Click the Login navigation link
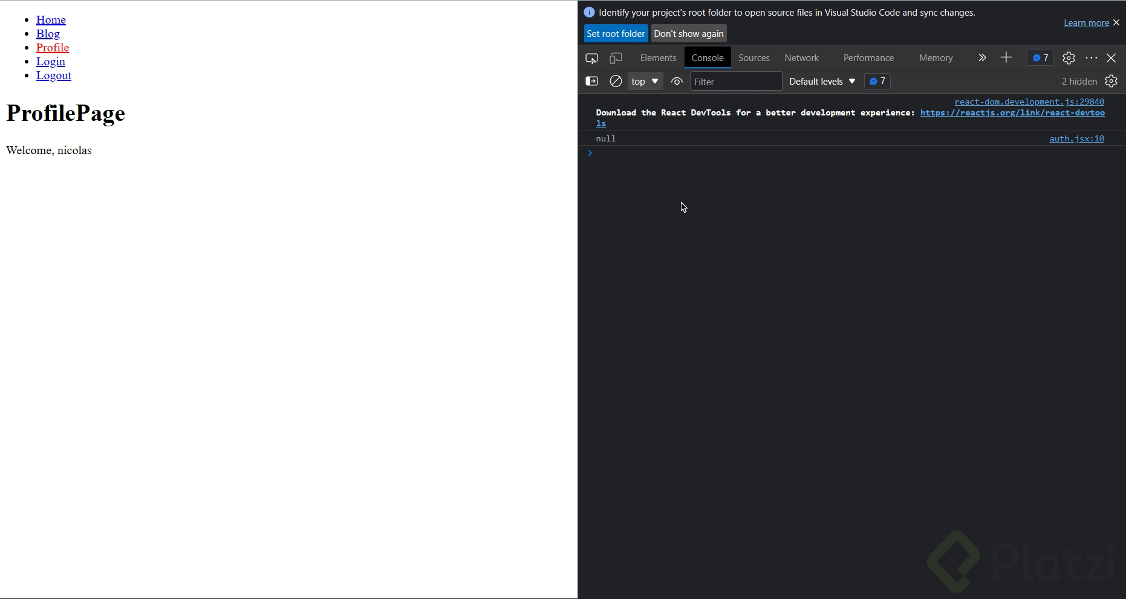1126x599 pixels. click(x=51, y=62)
